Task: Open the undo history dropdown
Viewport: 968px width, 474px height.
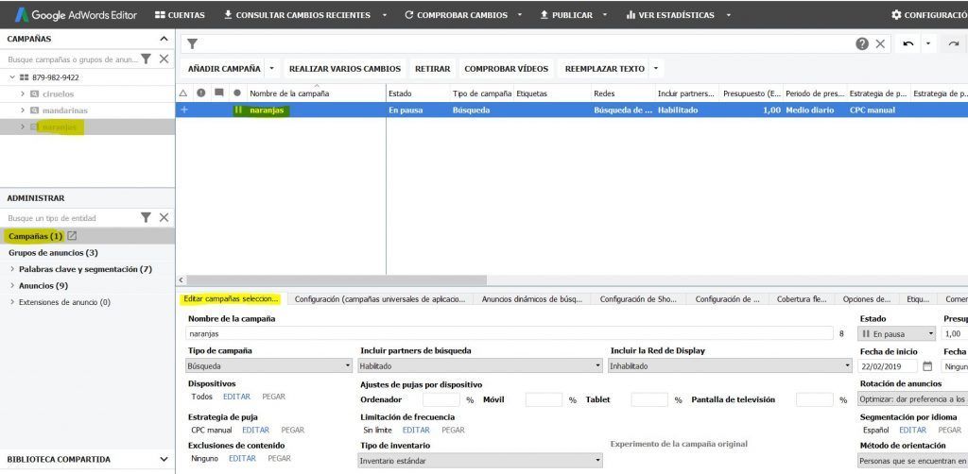Action: (928, 43)
